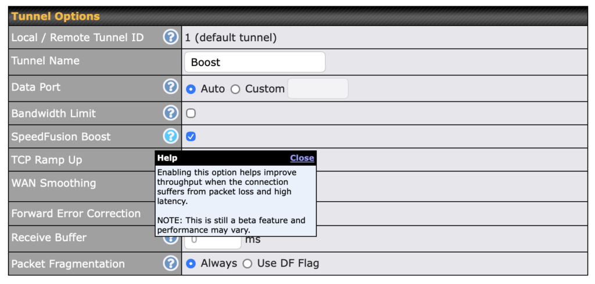Click the Bandwidth Limit label
Screen dimensions: 595x284
tap(53, 113)
